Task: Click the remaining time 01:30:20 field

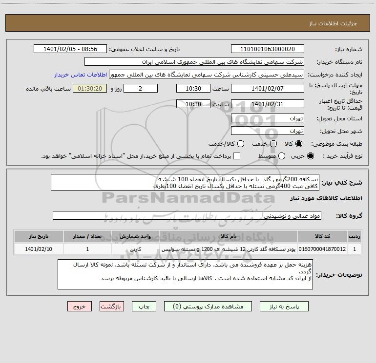Action: (x=90, y=88)
